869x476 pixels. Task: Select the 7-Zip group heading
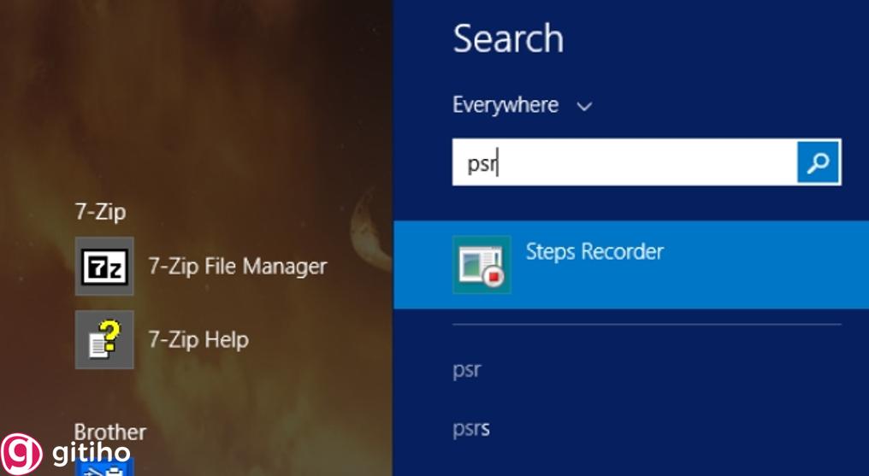pos(100,211)
